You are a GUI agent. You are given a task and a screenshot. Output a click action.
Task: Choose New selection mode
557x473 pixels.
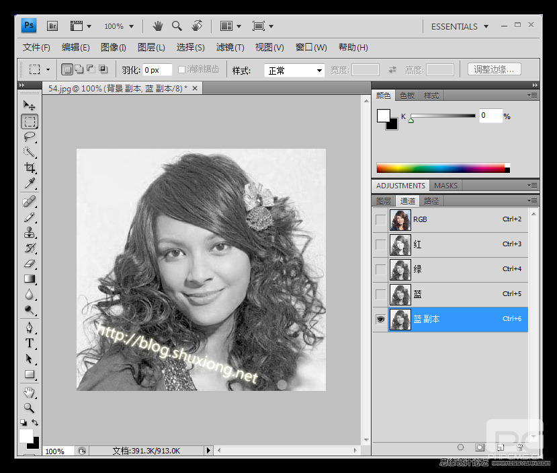(67, 69)
